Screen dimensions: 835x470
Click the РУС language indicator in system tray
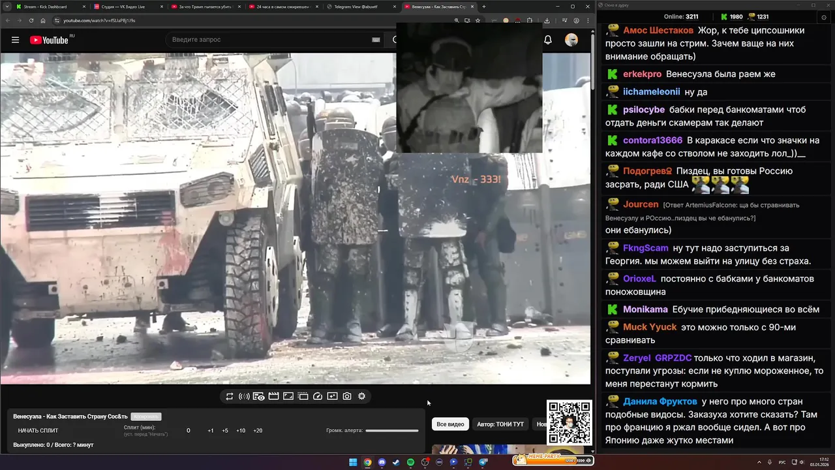(782, 462)
